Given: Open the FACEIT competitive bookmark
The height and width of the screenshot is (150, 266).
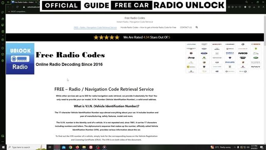Looking at the screenshot, I should pos(17,12).
